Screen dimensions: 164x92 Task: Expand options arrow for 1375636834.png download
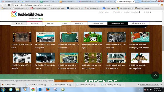click(x=24, y=84)
